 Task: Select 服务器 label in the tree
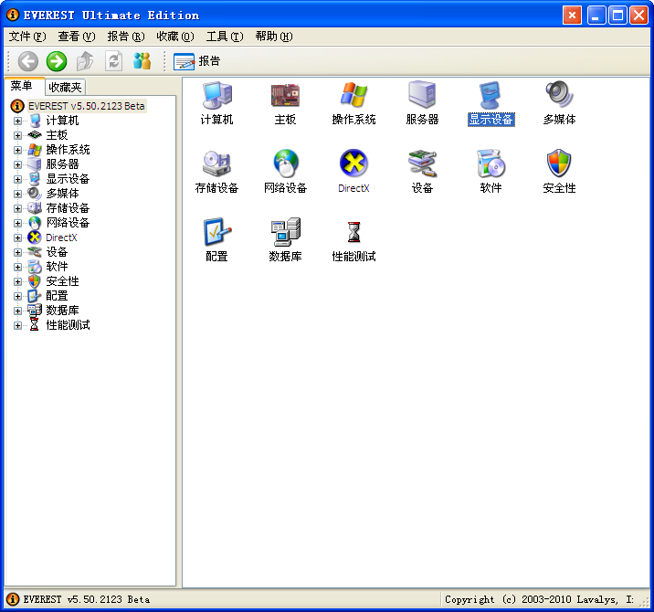click(x=62, y=164)
